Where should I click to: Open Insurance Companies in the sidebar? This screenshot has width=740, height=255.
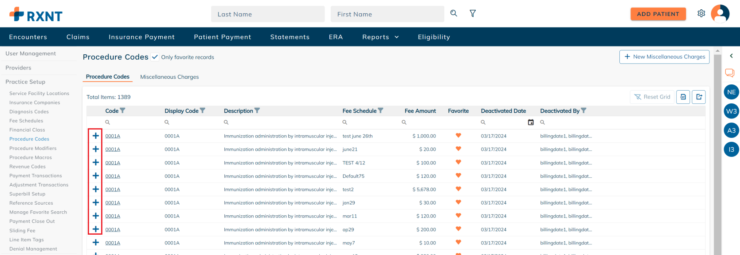35,103
